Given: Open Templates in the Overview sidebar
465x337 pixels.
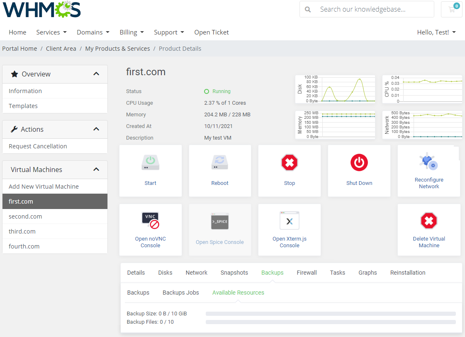Looking at the screenshot, I should pos(55,106).
